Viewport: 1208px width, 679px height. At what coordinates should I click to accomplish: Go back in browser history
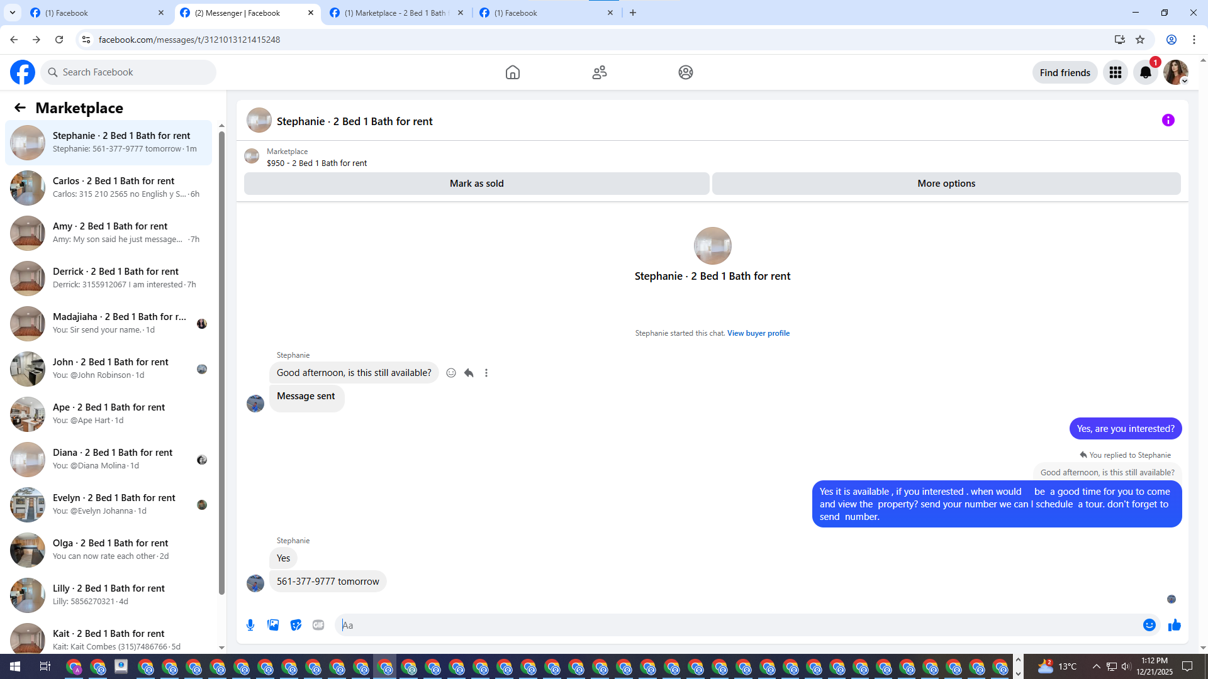(x=14, y=40)
